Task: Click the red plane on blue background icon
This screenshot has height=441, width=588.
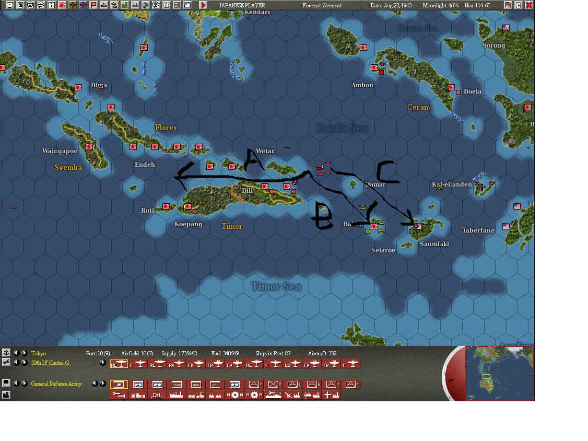Action: (83, 5)
